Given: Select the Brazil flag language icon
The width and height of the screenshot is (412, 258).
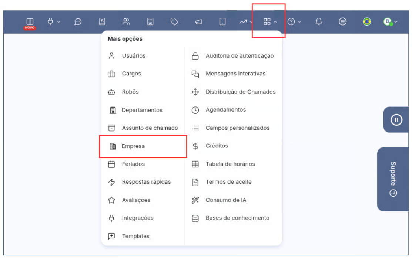Looking at the screenshot, I should (367, 22).
